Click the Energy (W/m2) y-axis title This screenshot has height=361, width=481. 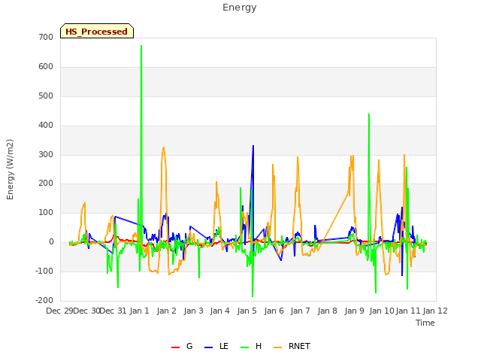[10, 169]
